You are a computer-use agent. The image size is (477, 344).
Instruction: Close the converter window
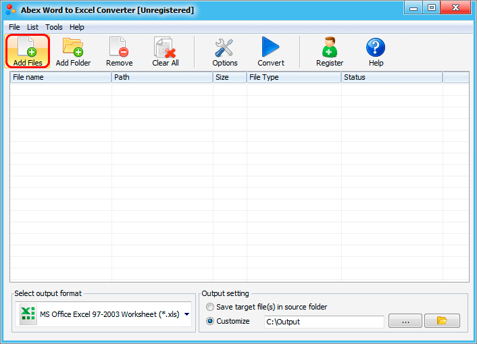(455, 8)
